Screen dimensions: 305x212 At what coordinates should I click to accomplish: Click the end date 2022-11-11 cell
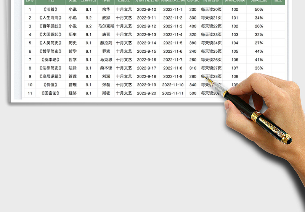[x=173, y=93]
